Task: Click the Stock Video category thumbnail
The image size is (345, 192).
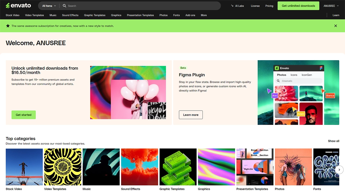Action: coord(24,167)
